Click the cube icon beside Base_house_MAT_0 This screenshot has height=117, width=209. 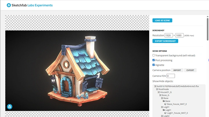pos(165,104)
